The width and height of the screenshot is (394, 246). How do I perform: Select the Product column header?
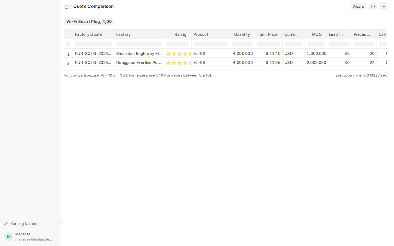coord(211,34)
